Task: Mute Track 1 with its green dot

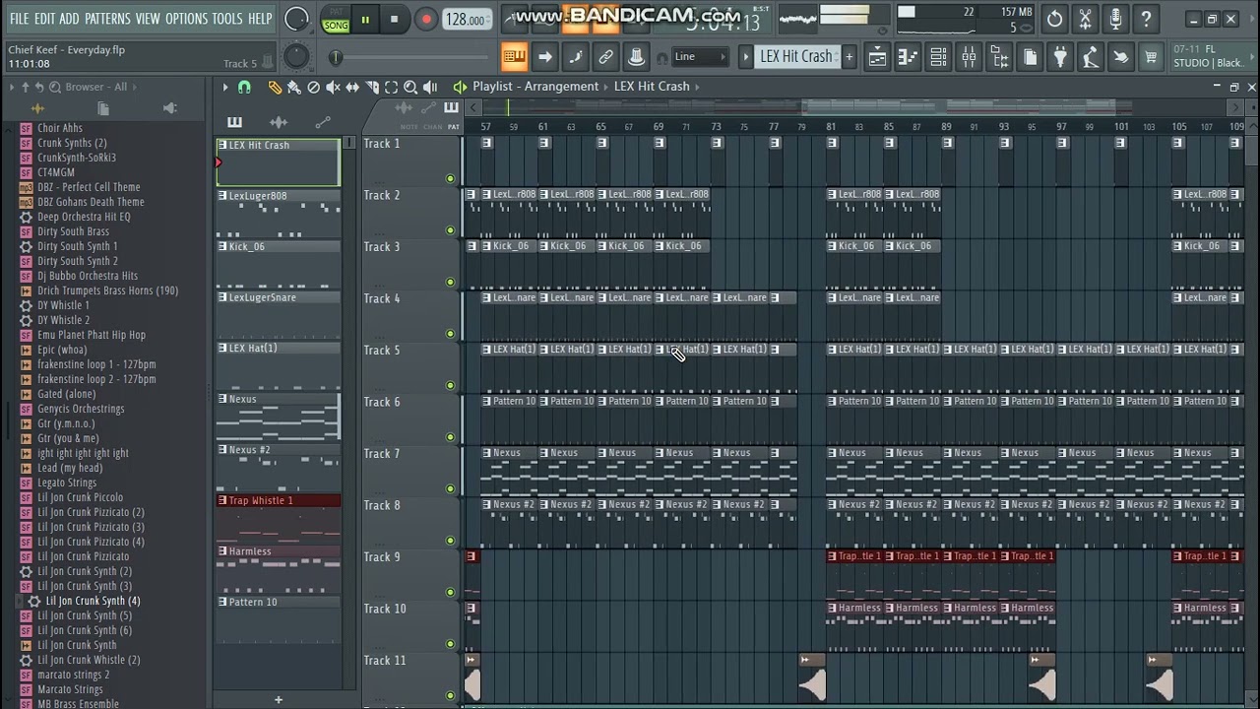Action: click(450, 178)
